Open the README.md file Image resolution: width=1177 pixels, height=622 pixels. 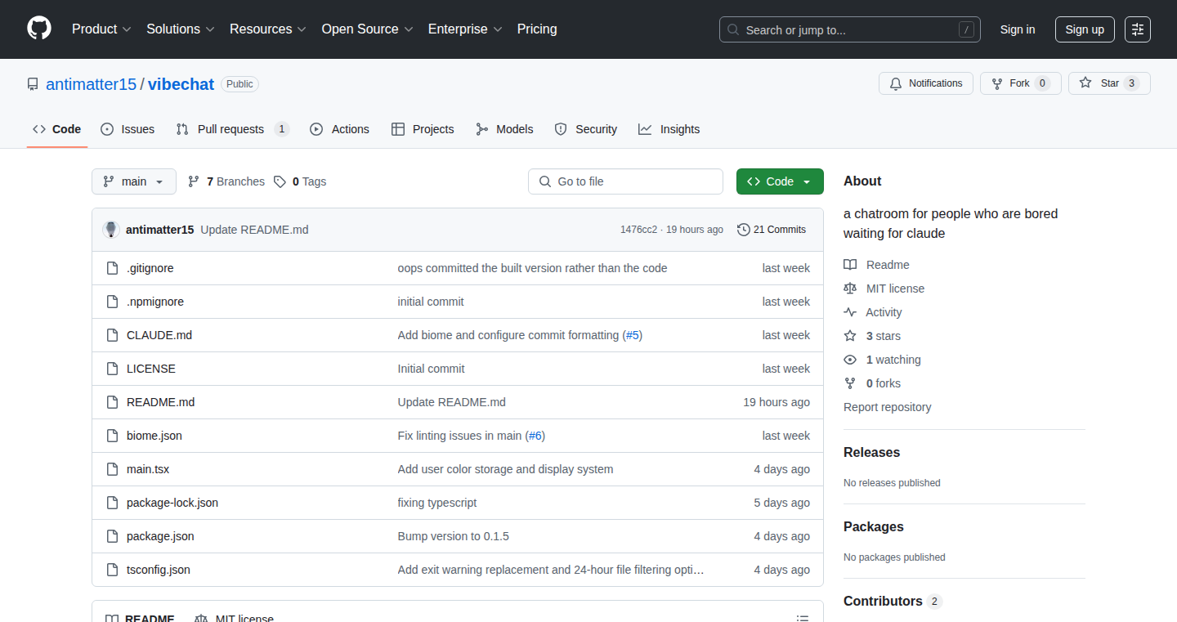pyautogui.click(x=160, y=402)
